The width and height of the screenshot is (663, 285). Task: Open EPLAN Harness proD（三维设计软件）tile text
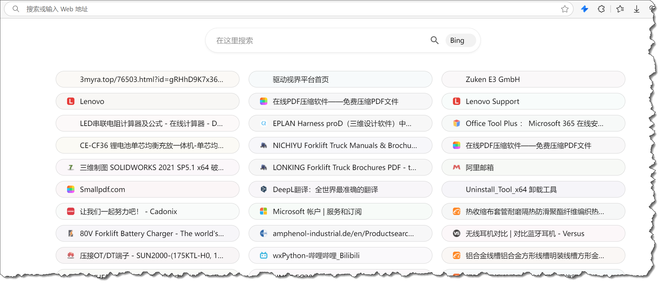click(342, 124)
